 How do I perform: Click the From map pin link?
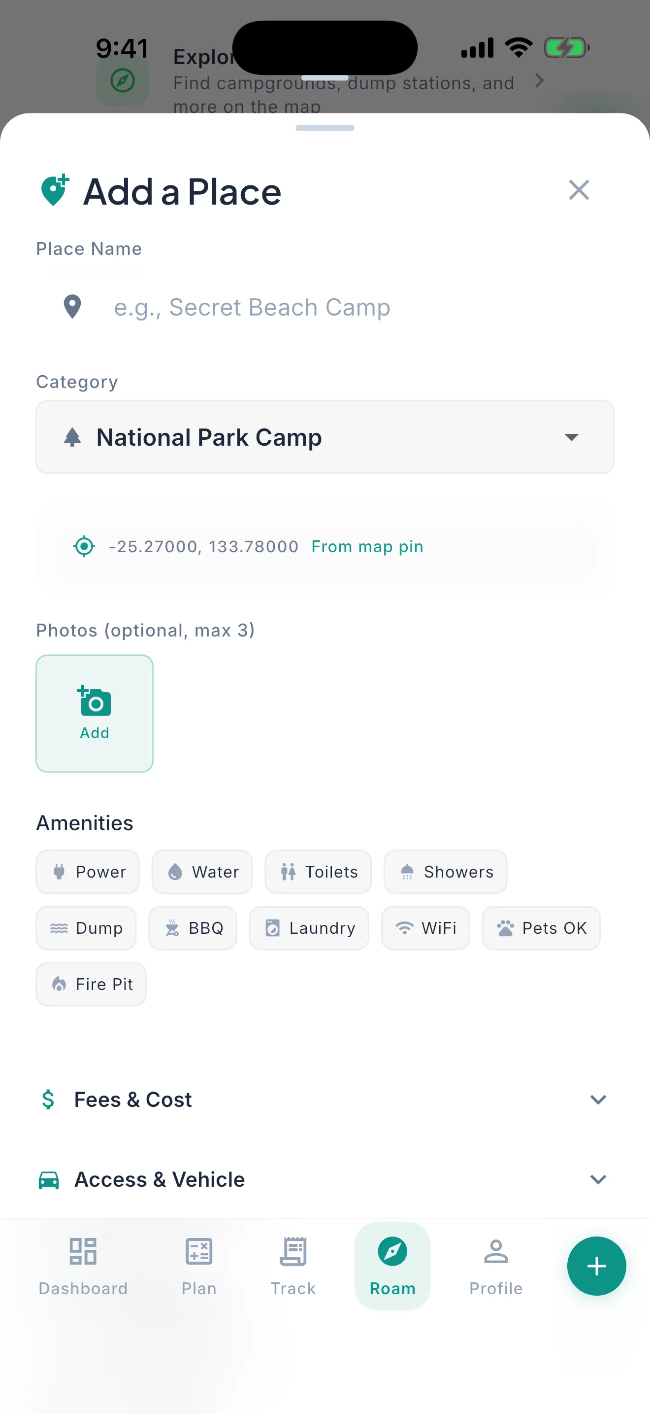pyautogui.click(x=367, y=546)
